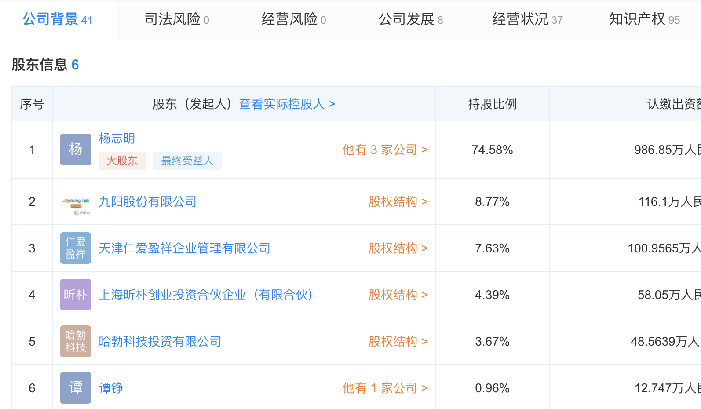Click the 最终受益人 tag under 杨志明

click(x=187, y=161)
